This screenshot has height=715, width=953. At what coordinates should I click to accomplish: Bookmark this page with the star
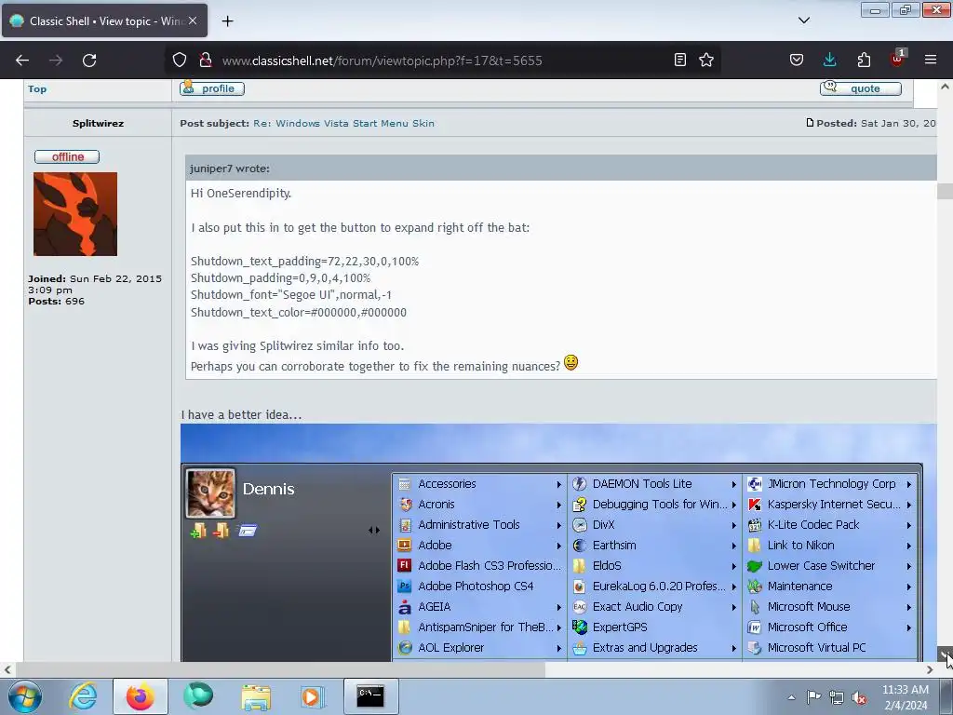coord(706,60)
